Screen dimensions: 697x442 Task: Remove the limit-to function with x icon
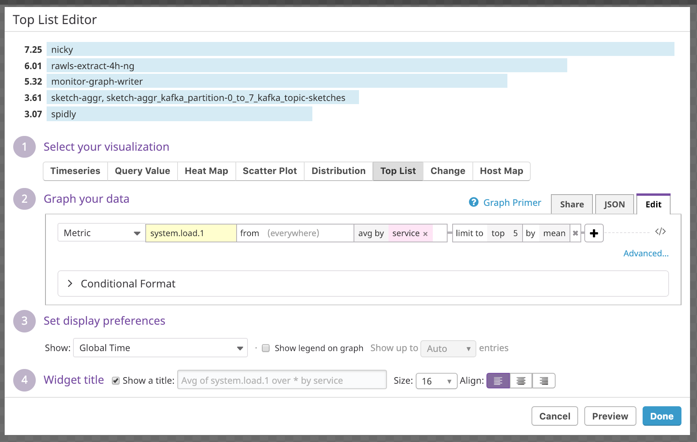pyautogui.click(x=575, y=233)
